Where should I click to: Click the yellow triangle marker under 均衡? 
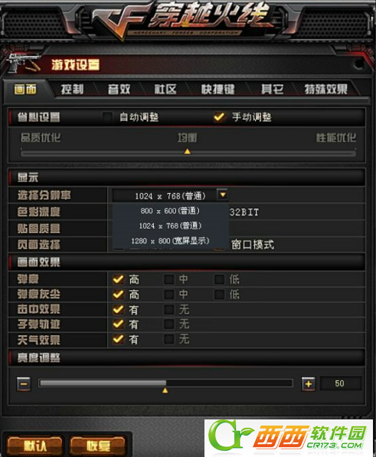click(188, 151)
